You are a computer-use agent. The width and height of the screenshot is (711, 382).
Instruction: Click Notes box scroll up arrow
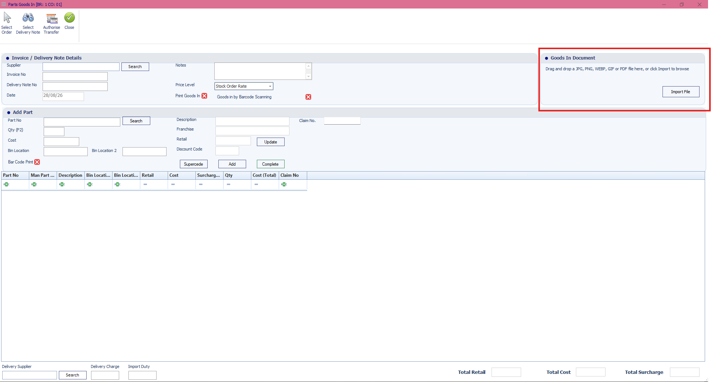(x=308, y=66)
